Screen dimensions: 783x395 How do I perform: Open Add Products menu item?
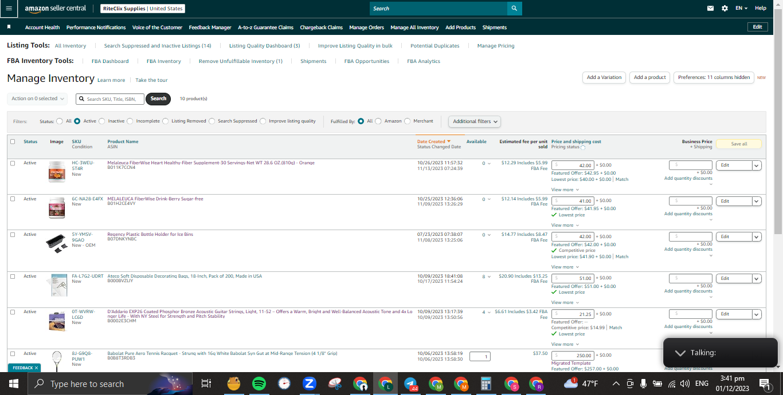coord(460,27)
